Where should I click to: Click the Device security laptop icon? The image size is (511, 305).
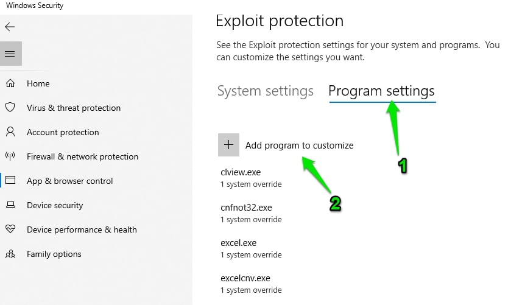(10, 205)
